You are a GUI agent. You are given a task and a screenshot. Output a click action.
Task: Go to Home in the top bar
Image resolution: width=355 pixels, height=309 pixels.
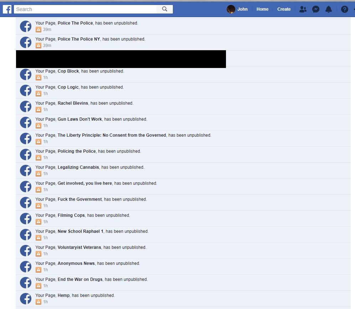tap(262, 9)
